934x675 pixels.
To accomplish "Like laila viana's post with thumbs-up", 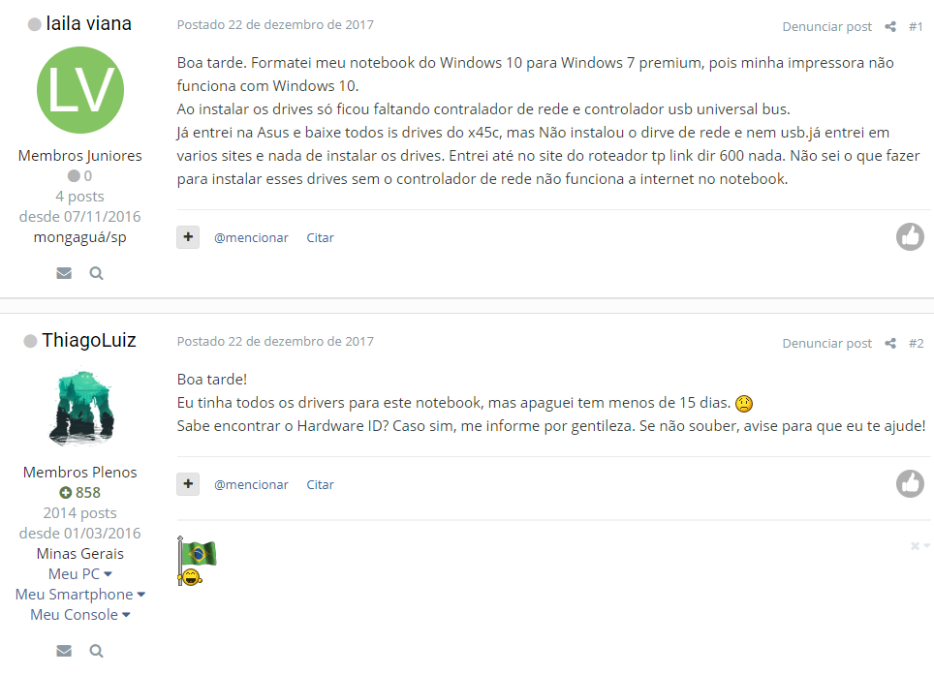I will click(x=910, y=237).
